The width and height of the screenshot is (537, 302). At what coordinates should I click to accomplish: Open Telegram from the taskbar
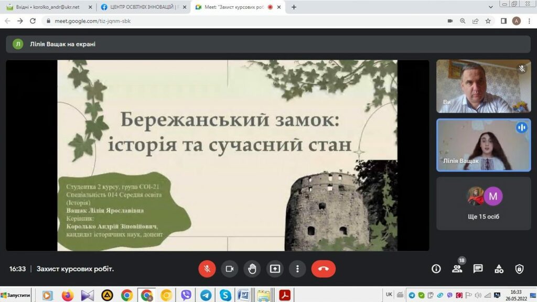pyautogui.click(x=206, y=295)
